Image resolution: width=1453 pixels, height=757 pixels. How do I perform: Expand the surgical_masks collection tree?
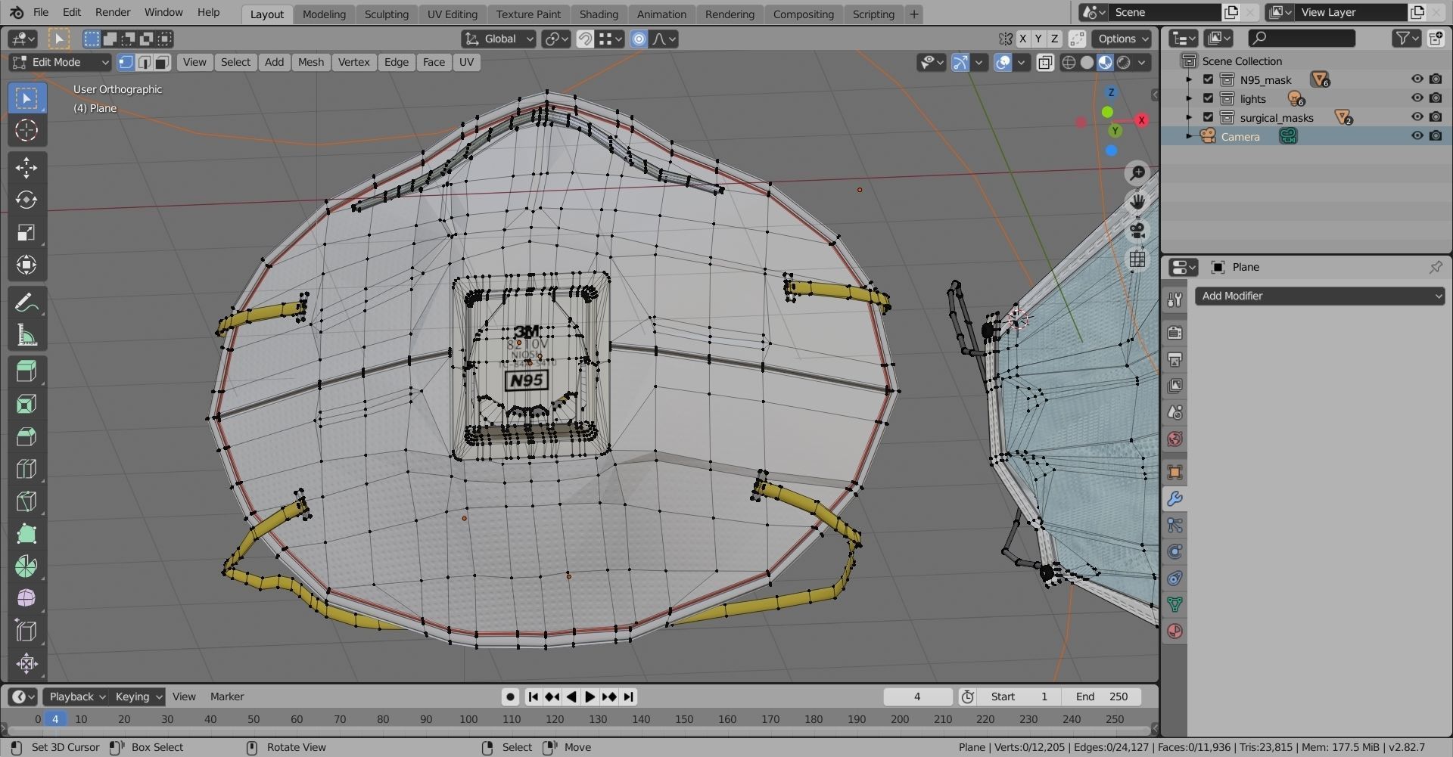1189,117
